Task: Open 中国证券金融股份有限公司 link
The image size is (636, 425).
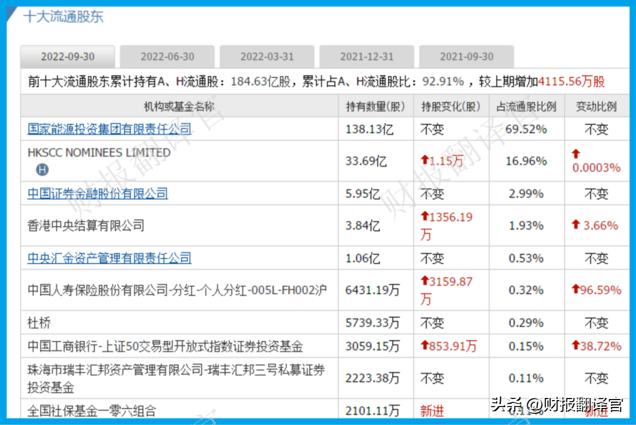Action: click(98, 193)
